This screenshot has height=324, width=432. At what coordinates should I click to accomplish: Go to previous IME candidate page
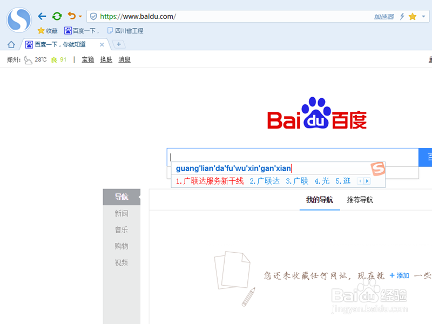coord(360,181)
